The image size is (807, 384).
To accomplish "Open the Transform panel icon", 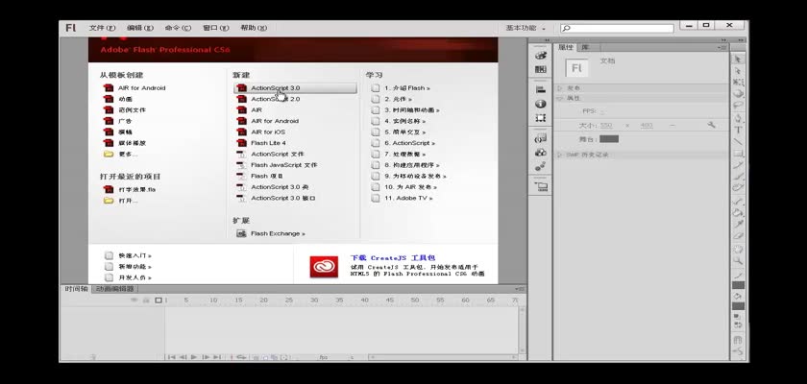I will [540, 118].
